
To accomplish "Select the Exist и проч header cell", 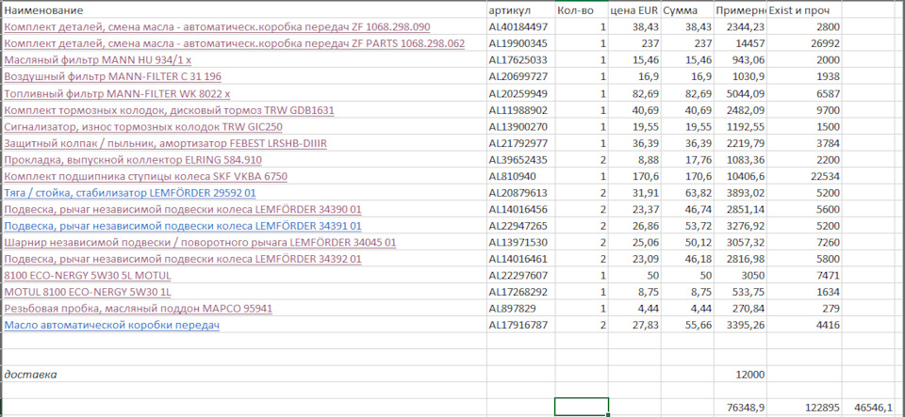I will (x=804, y=10).
